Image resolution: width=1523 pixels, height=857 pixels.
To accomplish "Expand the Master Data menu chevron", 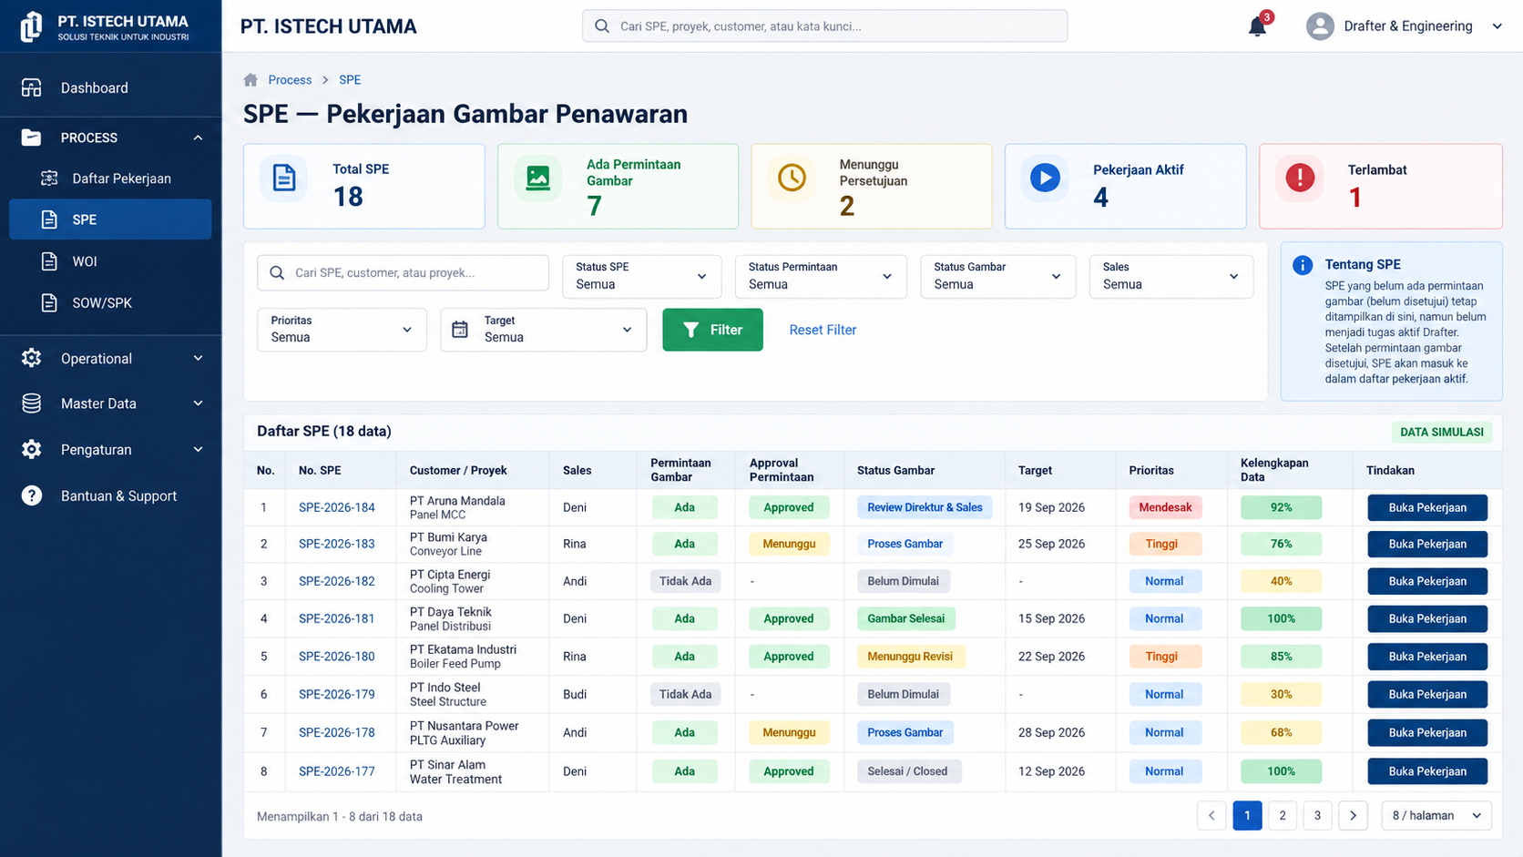I will coord(198,403).
